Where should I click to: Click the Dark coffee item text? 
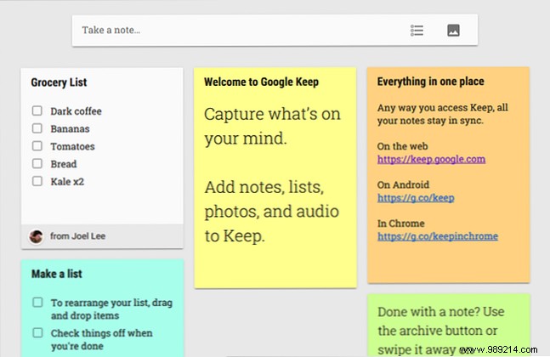point(76,111)
